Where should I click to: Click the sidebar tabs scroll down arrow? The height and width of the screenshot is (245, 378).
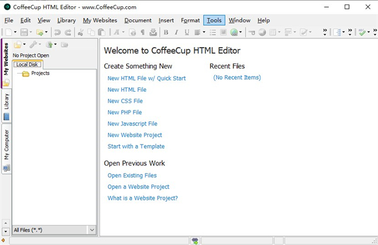pos(6,232)
